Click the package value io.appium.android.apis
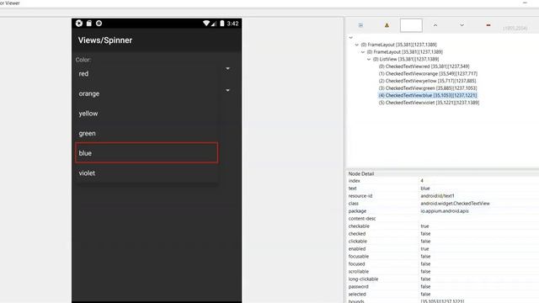 point(445,211)
